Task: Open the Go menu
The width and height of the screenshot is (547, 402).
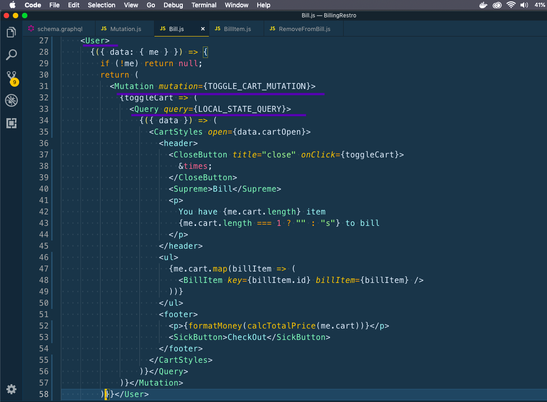Action: point(151,5)
